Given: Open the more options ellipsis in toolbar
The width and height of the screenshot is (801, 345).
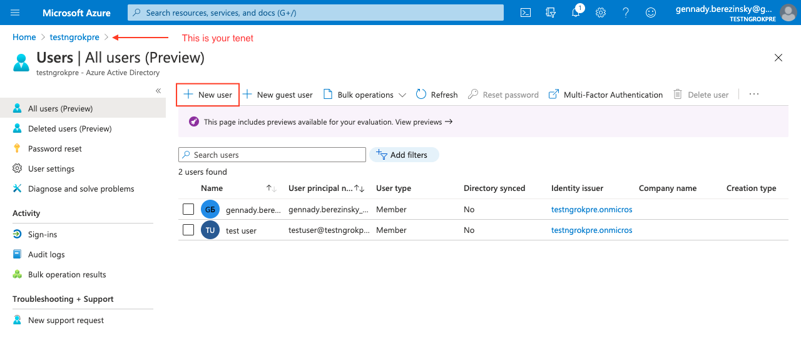Looking at the screenshot, I should [x=754, y=94].
